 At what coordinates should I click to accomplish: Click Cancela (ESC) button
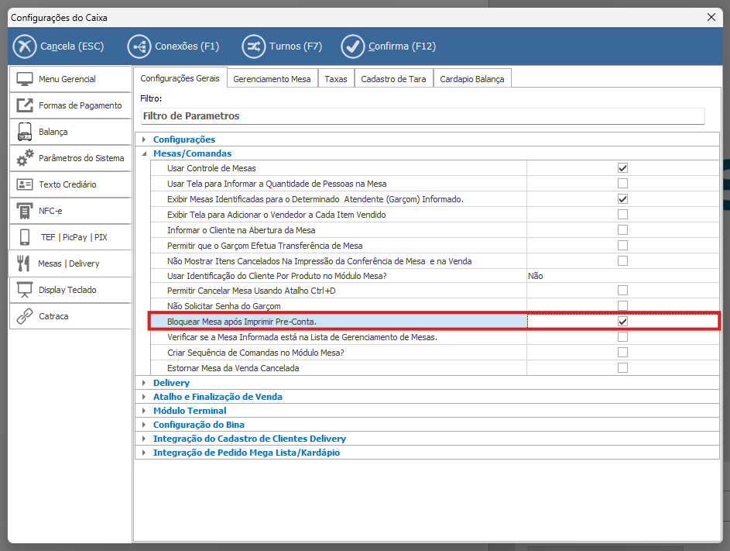coord(59,46)
